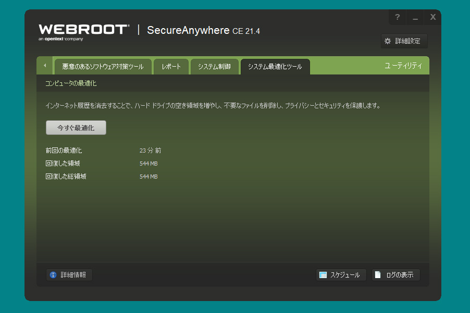The height and width of the screenshot is (313, 470).
Task: Click the 544 MB value beside 回復した領域
Action: tap(149, 164)
